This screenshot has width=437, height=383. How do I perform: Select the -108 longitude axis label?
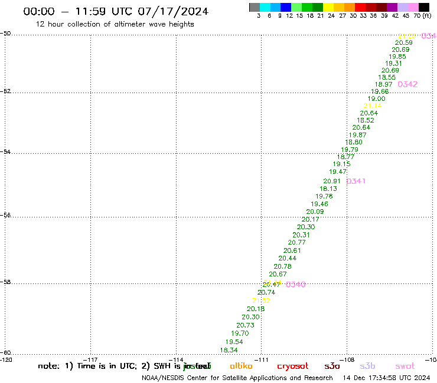347,360
